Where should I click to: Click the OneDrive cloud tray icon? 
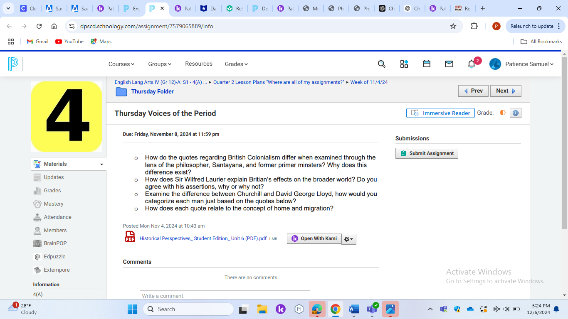(470, 309)
